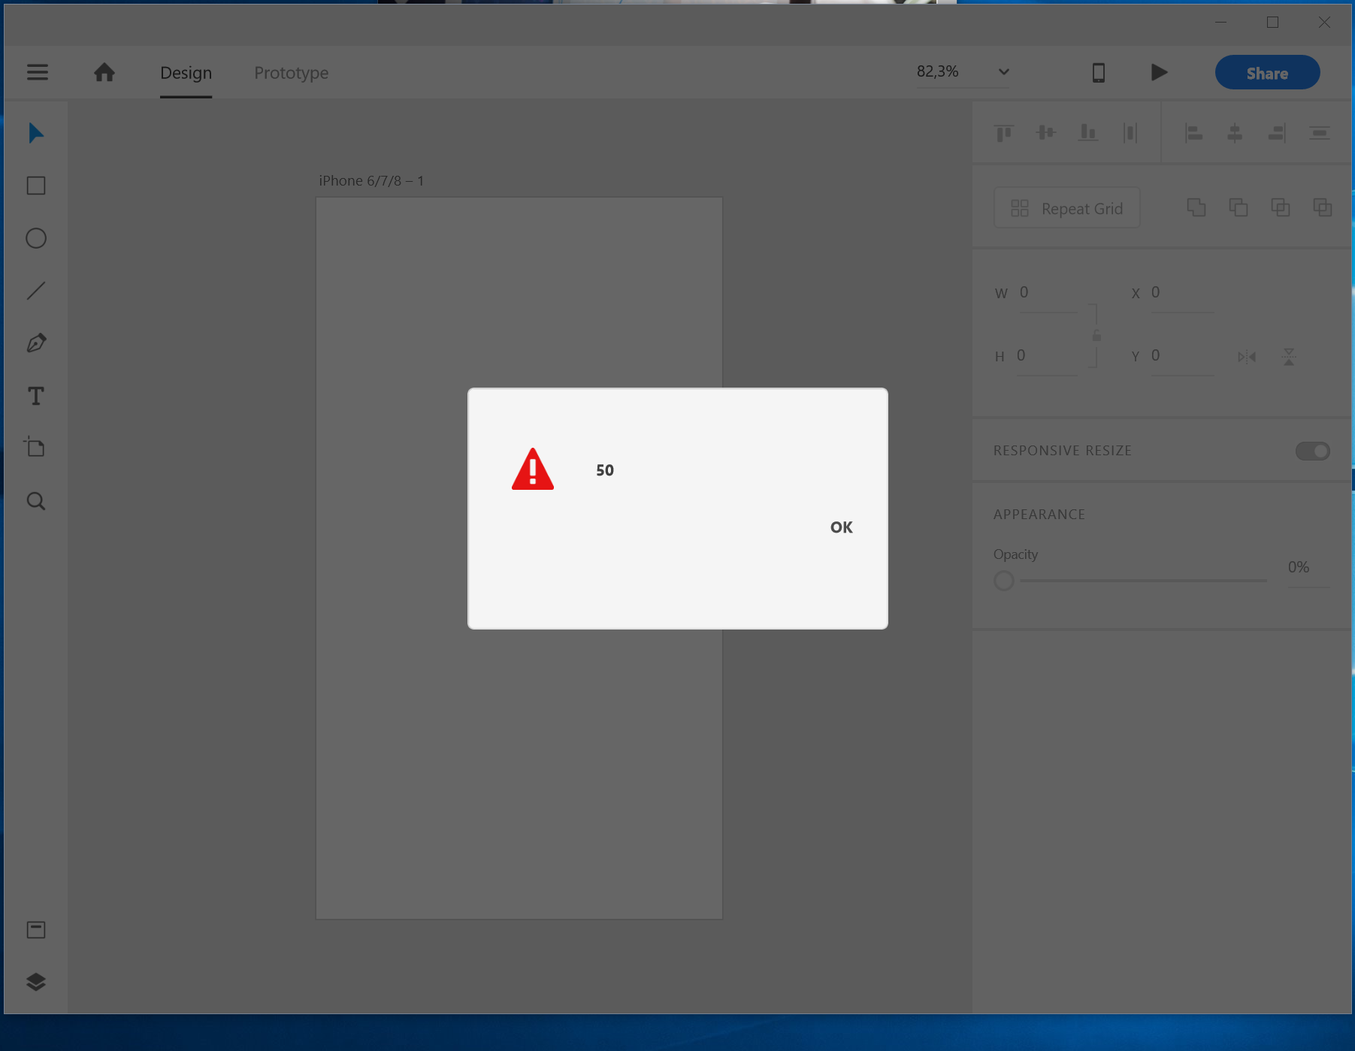The width and height of the screenshot is (1355, 1051).
Task: Select the Ellipse tool
Action: point(35,238)
